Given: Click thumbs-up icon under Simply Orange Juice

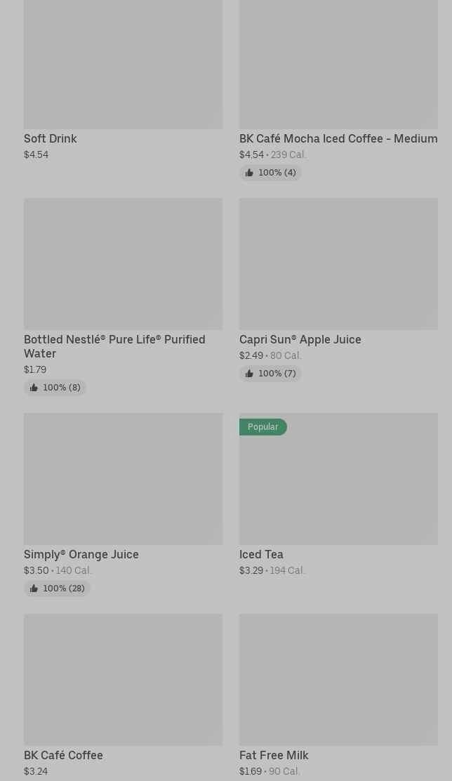Looking at the screenshot, I should (x=34, y=589).
